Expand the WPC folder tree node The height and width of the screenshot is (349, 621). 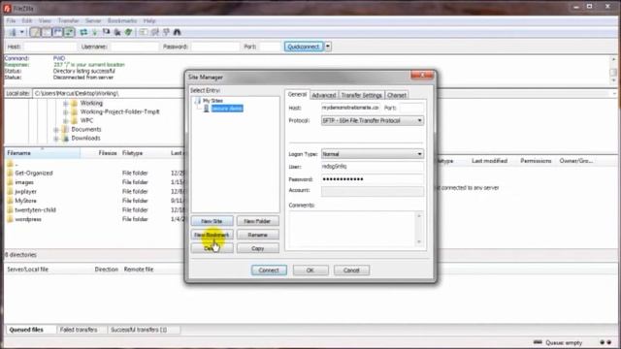[x=65, y=120]
